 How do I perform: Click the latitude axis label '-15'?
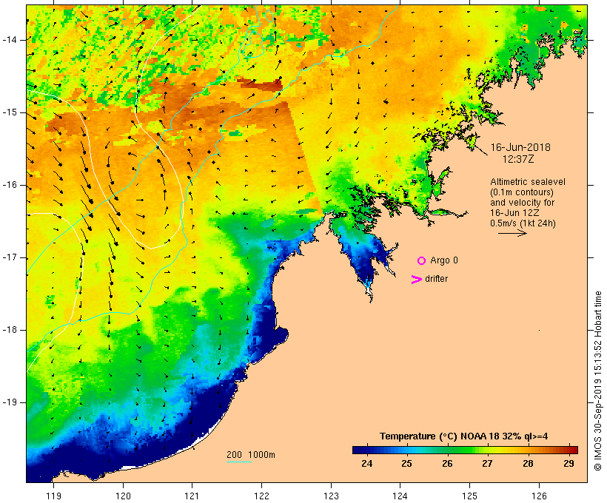pos(9,112)
